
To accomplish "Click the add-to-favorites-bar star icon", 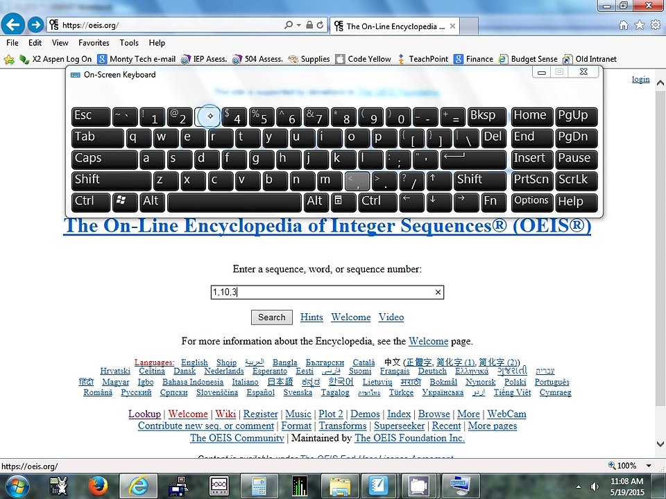I will pyautogui.click(x=9, y=60).
